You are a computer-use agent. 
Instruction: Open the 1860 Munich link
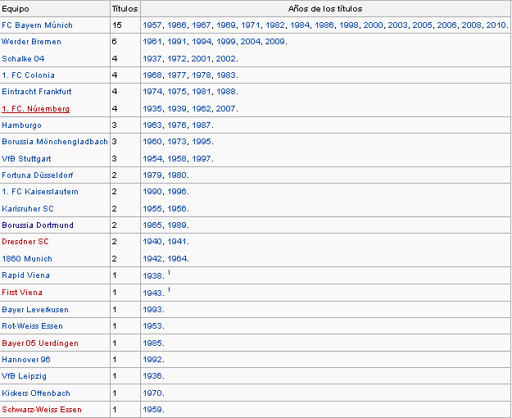(x=27, y=258)
